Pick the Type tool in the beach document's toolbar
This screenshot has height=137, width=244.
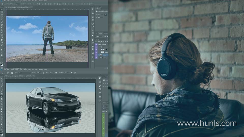[x=2, y=47]
